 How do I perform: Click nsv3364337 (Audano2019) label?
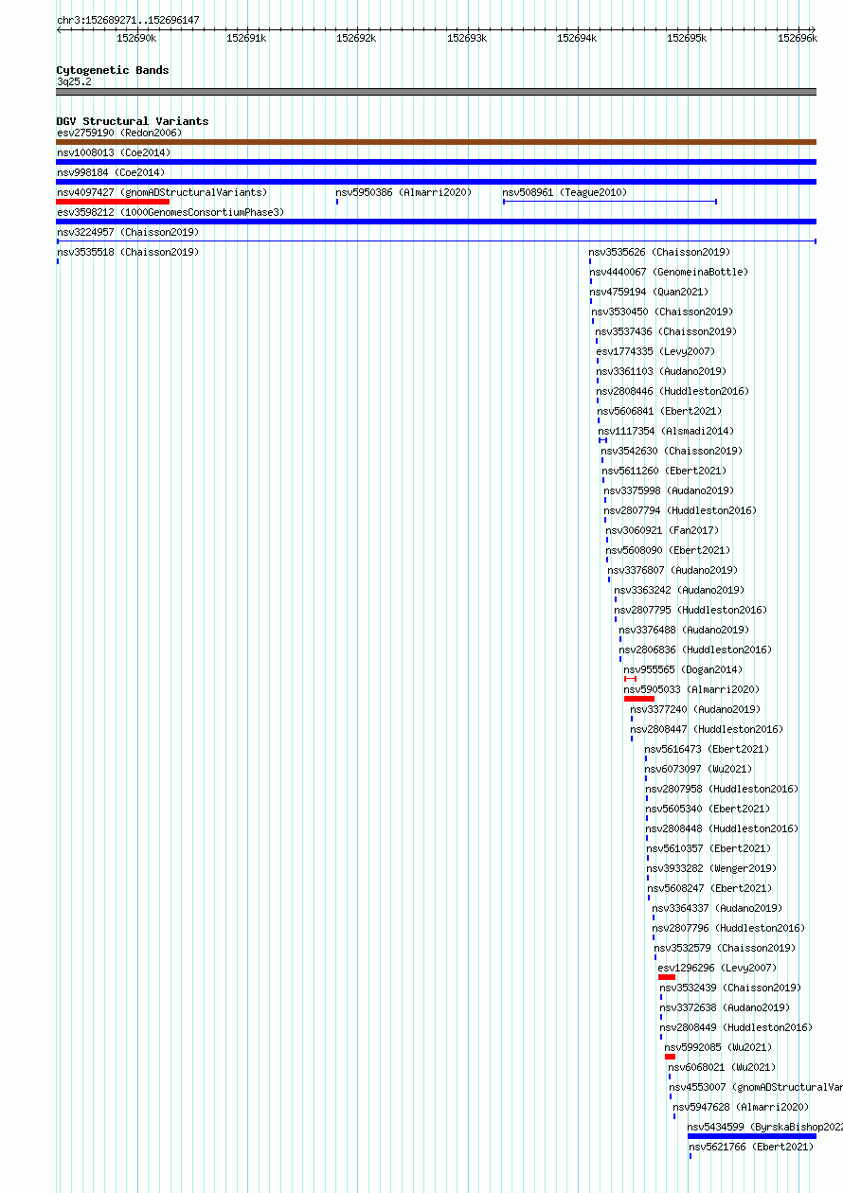click(717, 908)
